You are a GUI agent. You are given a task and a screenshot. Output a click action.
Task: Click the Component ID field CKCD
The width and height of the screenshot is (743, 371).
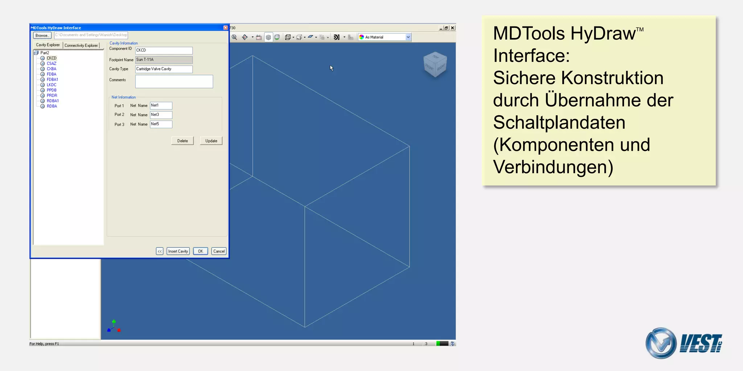pos(164,50)
